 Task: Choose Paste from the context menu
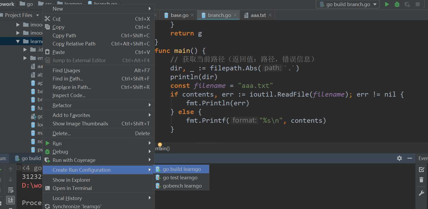pos(98,52)
